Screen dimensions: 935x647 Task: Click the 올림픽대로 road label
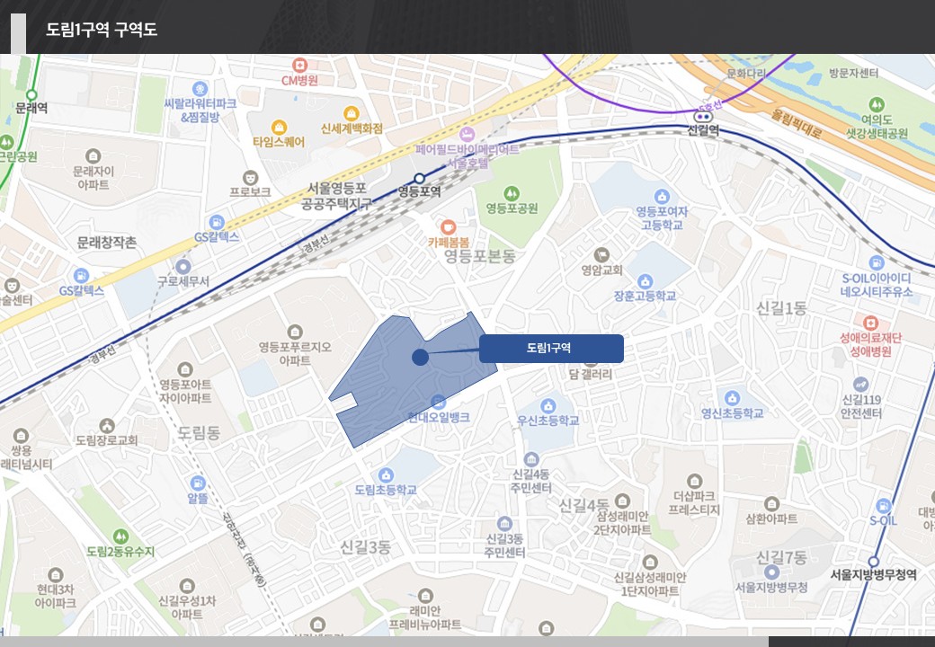tap(797, 124)
